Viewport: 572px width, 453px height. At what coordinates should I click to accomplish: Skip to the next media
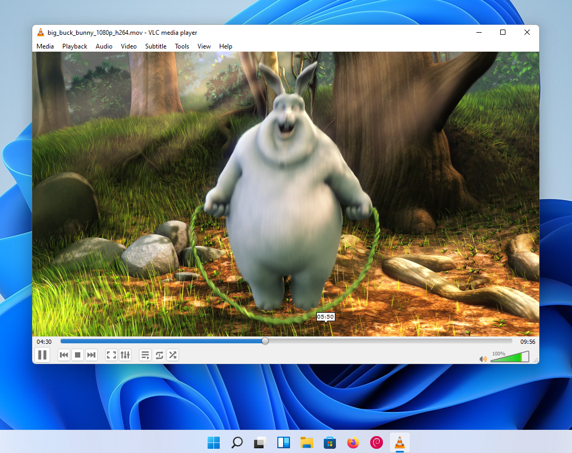[91, 355]
